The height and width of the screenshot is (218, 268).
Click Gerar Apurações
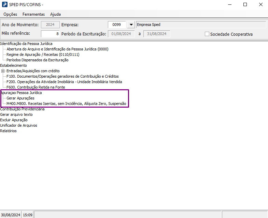[20, 98]
